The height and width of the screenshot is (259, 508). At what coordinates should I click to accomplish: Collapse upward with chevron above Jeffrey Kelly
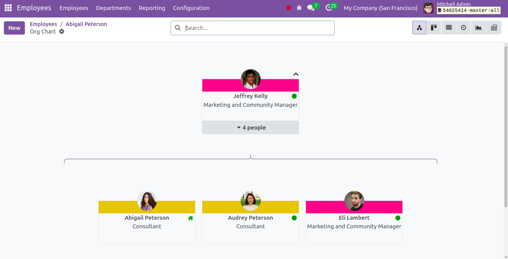pos(296,74)
